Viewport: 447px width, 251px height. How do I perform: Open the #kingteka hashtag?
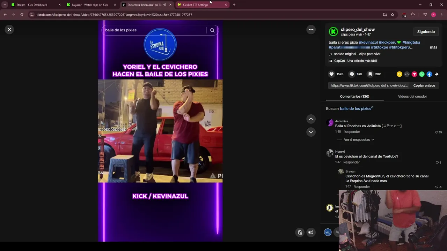(x=411, y=43)
